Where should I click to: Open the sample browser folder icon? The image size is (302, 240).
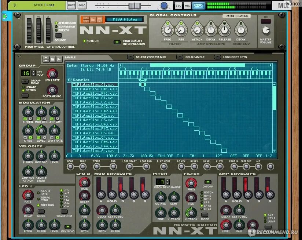52,59
